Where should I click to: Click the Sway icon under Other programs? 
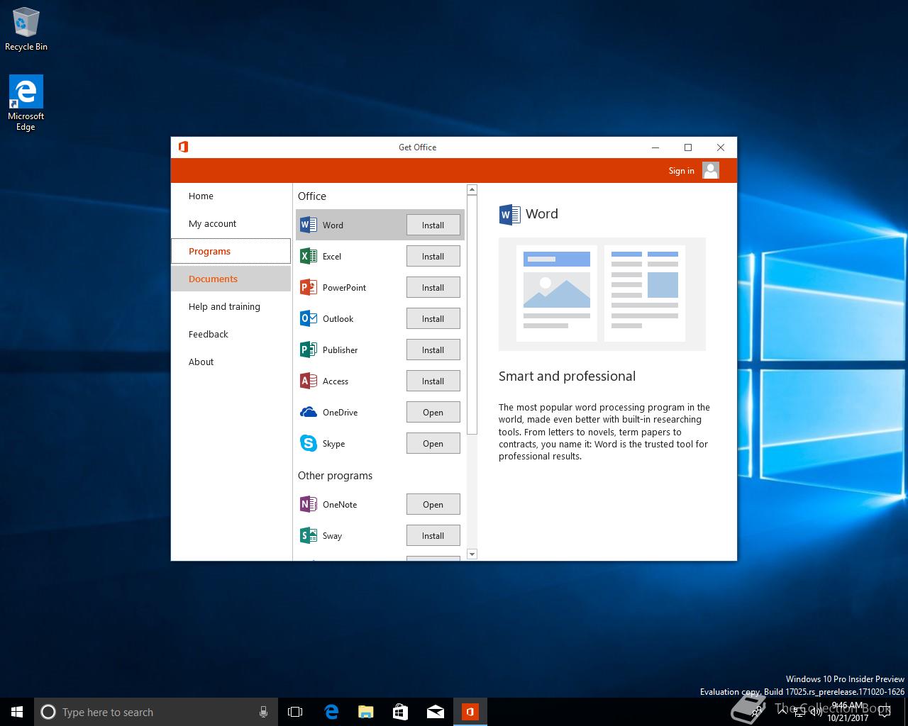pyautogui.click(x=309, y=535)
